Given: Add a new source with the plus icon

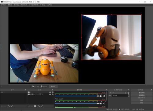Looking at the screenshot, I should tap(29, 106).
